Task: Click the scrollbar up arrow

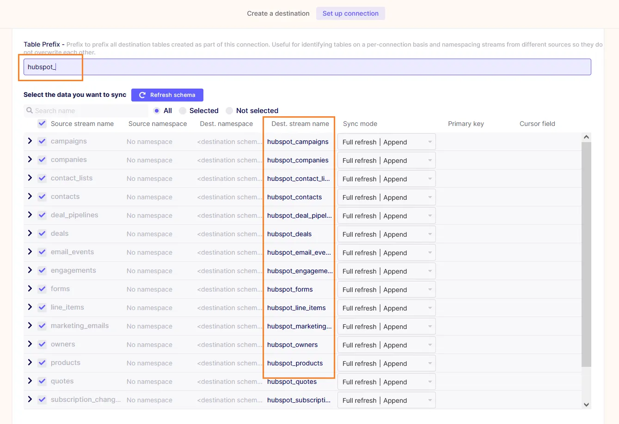Action: [586, 137]
